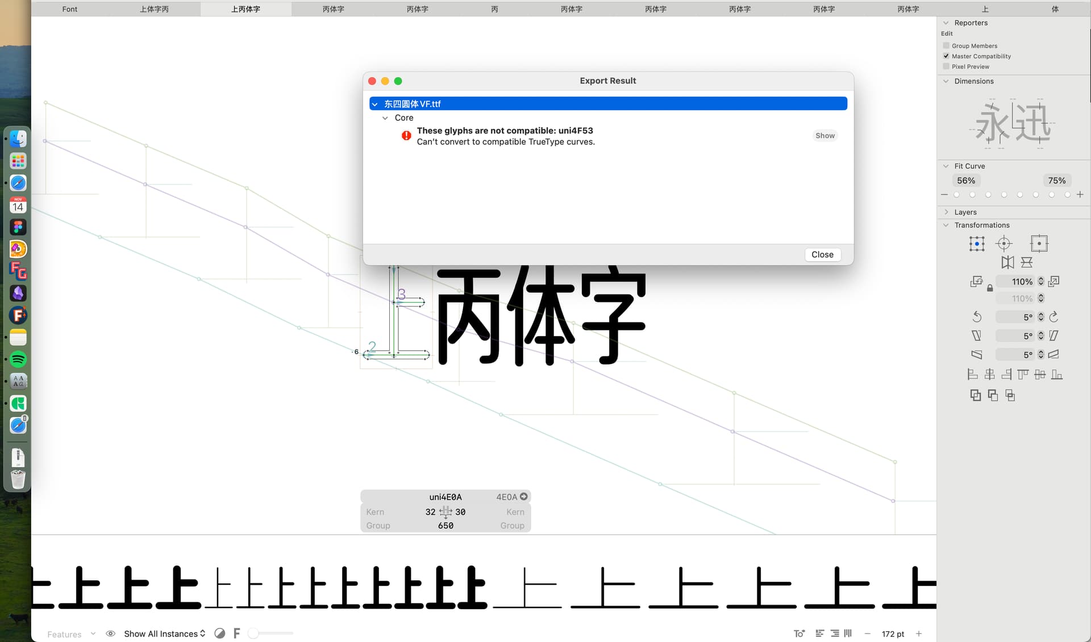Open the Show All Instances dropdown
The height and width of the screenshot is (642, 1091).
(164, 633)
